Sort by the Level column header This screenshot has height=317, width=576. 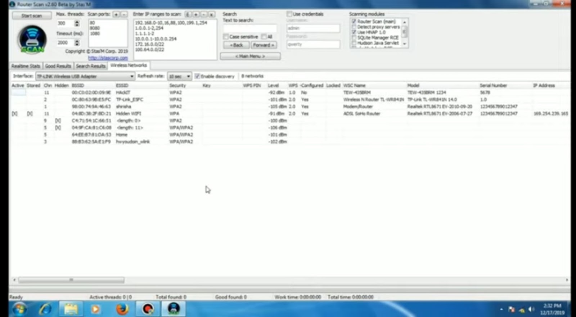pos(273,86)
